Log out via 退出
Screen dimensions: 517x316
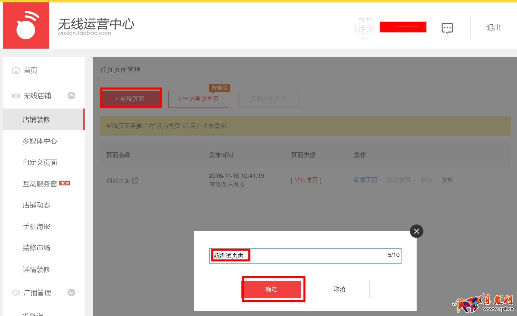[x=493, y=27]
